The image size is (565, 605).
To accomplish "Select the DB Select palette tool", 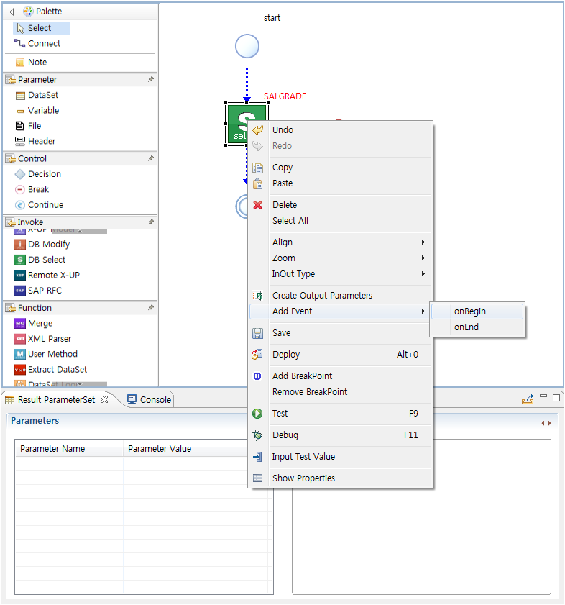I will [46, 260].
